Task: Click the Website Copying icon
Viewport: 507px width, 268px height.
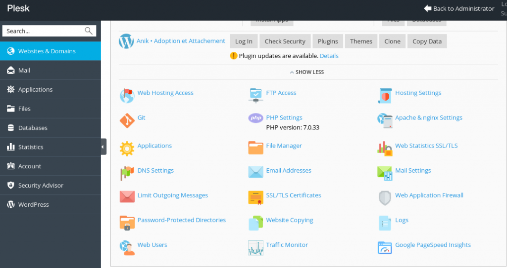Action: tap(256, 223)
